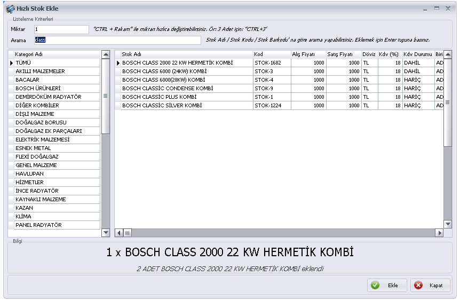Minimize the Hızlı Stok Ekle window

[x=425, y=9]
